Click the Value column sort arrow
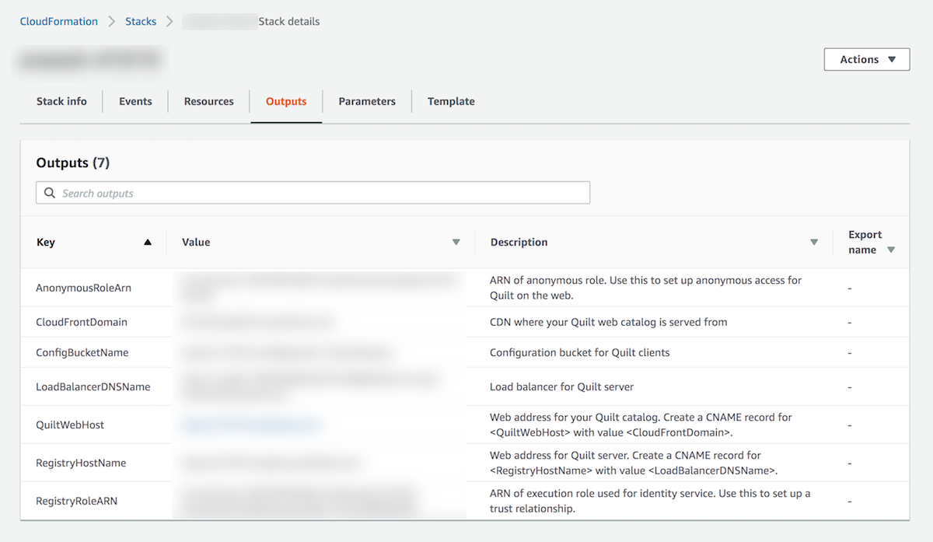The width and height of the screenshot is (933, 542). click(x=456, y=242)
